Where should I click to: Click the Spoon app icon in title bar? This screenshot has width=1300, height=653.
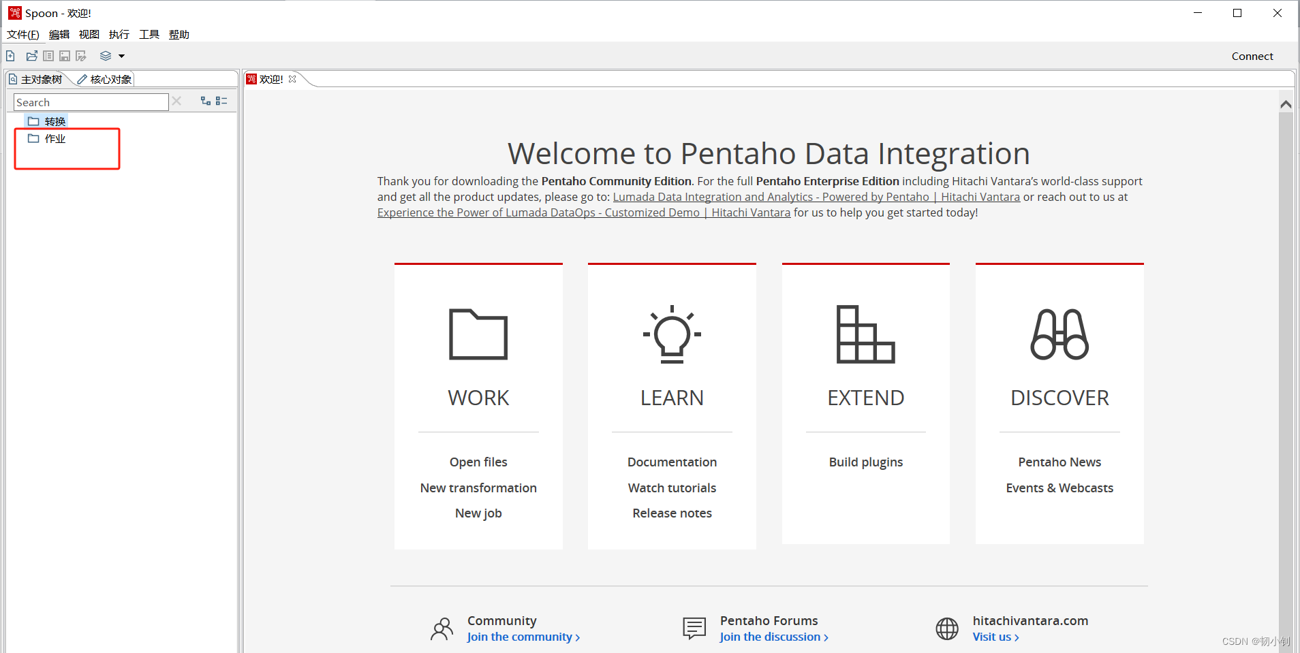[x=14, y=13]
